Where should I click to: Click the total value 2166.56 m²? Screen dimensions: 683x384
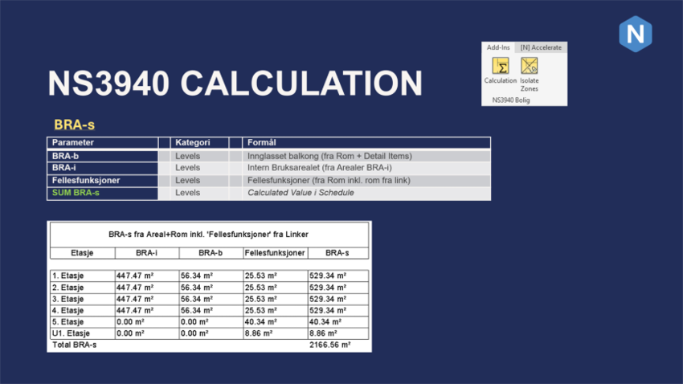click(x=329, y=345)
